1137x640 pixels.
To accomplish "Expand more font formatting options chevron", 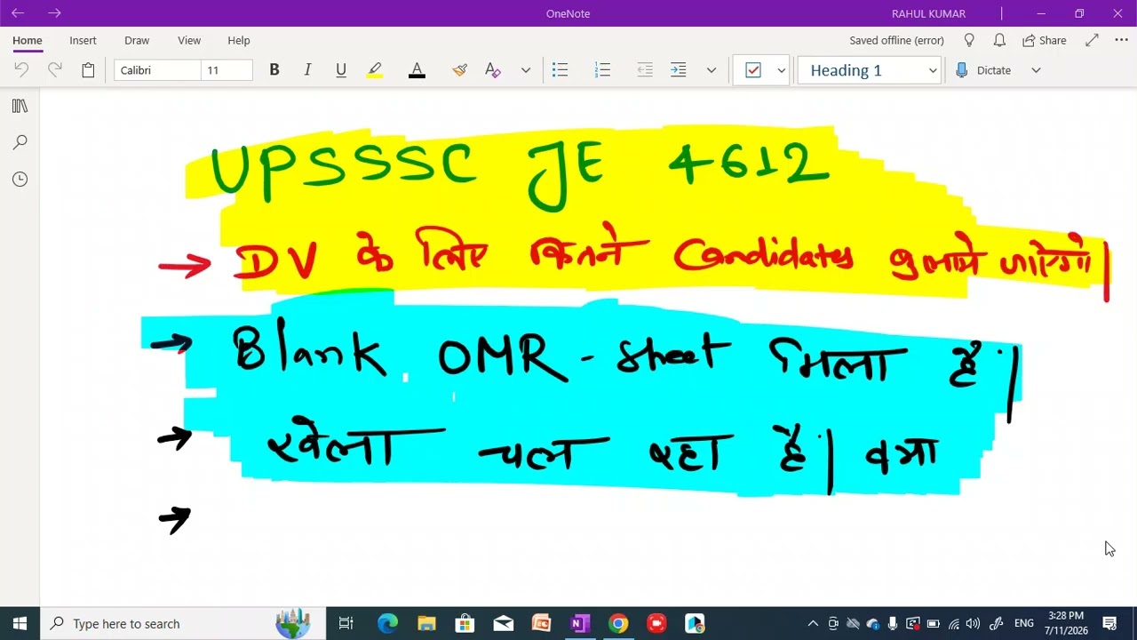I will [526, 70].
